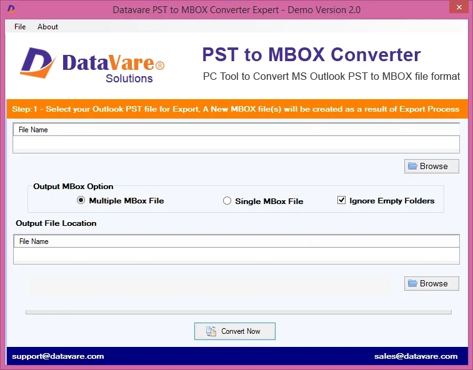This screenshot has width=473, height=370.
Task: Click the Output MBox Option group label
Action: (73, 187)
